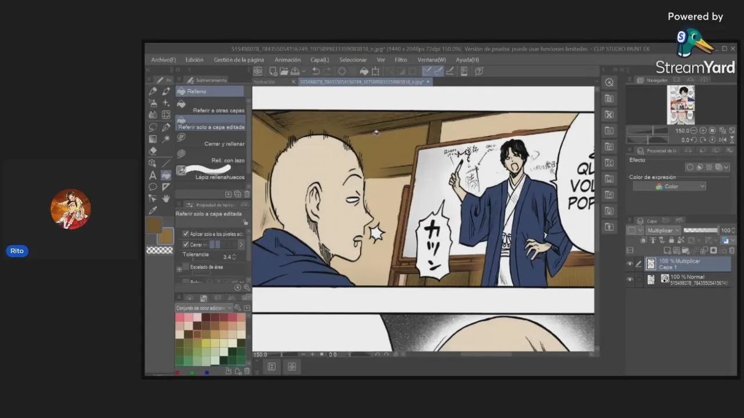
Task: Toggle the 'Escalado de área' checkbox
Action: tap(185, 266)
